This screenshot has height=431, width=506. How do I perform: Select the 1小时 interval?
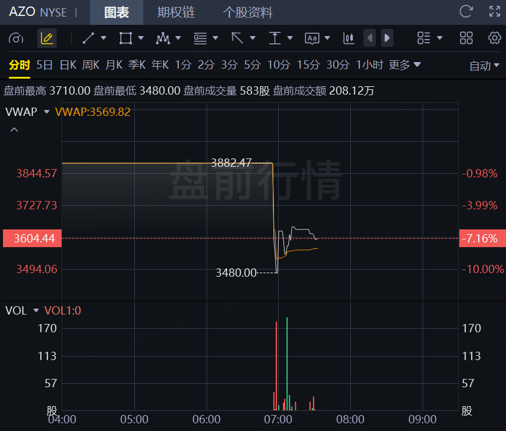pos(369,65)
